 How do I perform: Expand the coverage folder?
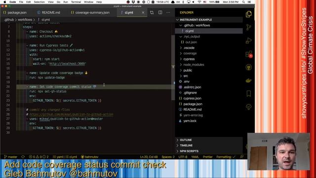point(209,53)
